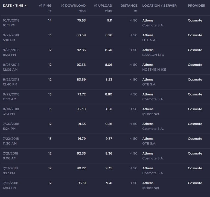Sort by PROVIDER column header
This screenshot has height=197, width=210.
[x=197, y=6]
